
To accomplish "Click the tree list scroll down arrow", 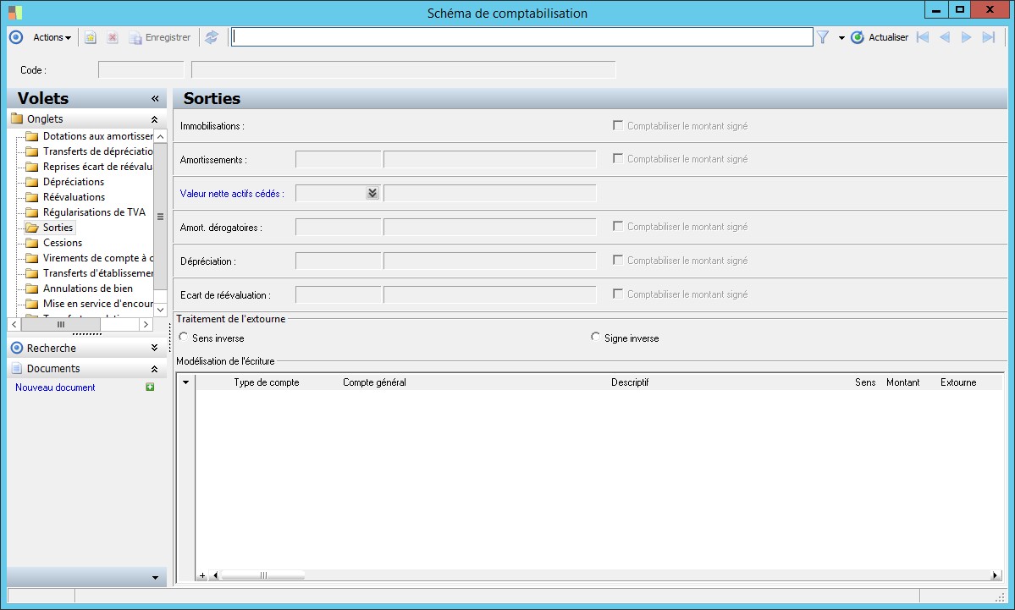I will coord(161,310).
